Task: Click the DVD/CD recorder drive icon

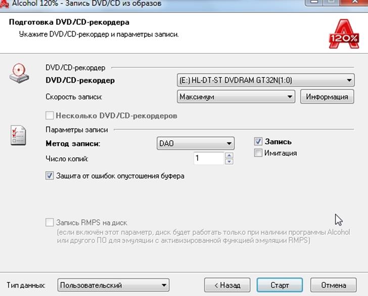Action: pos(18,75)
